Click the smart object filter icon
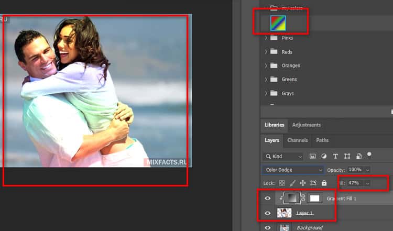Image resolution: width=393 pixels, height=231 pixels. [x=358, y=156]
